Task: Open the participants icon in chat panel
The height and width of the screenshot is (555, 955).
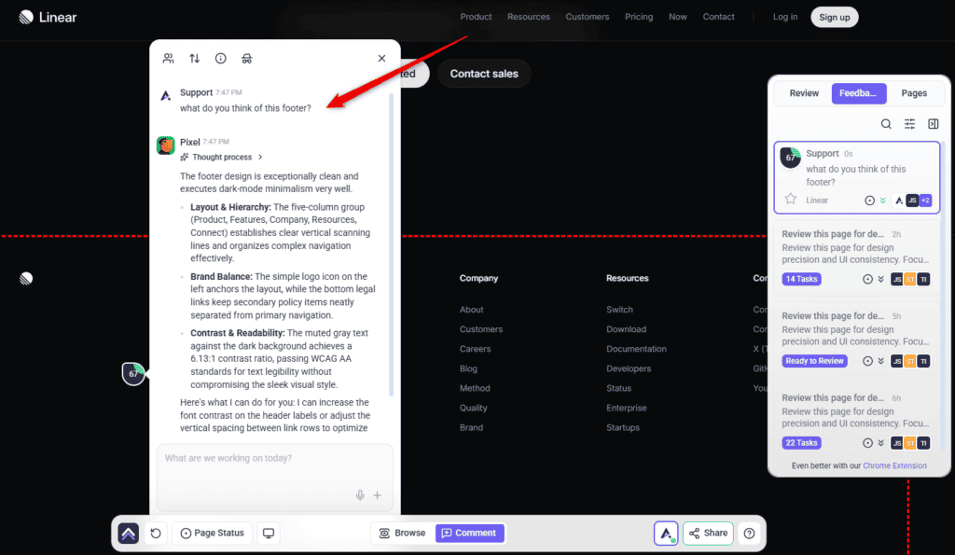Action: 168,59
